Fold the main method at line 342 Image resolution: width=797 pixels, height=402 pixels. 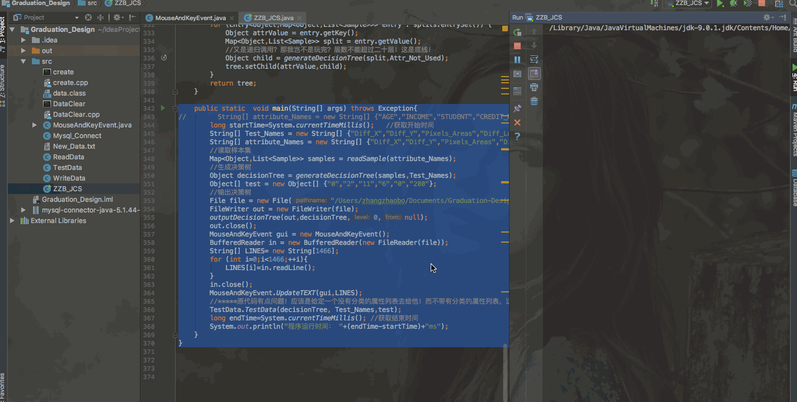click(175, 108)
